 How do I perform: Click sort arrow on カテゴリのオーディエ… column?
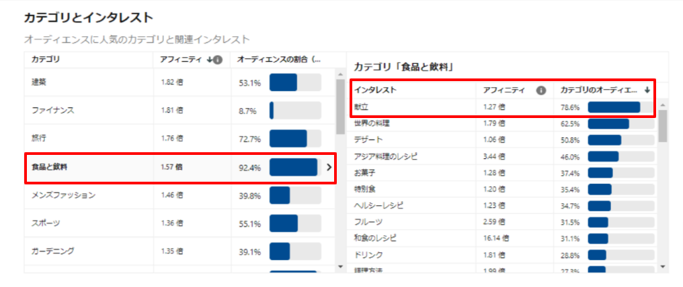tap(647, 90)
